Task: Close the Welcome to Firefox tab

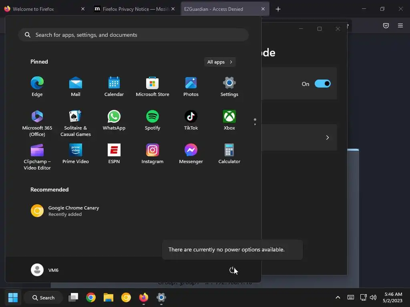Action: [83, 9]
